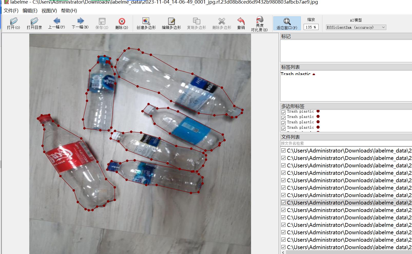This screenshot has height=254, width=412.
Task: Toggle checkbox of the first file list row
Action: click(x=283, y=150)
